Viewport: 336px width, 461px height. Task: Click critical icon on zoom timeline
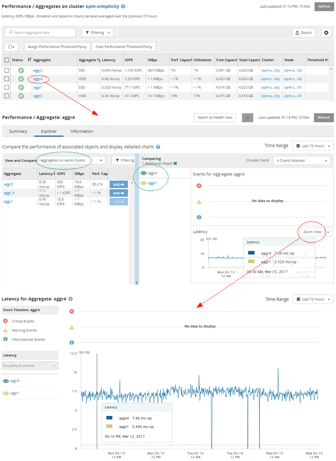click(72, 311)
